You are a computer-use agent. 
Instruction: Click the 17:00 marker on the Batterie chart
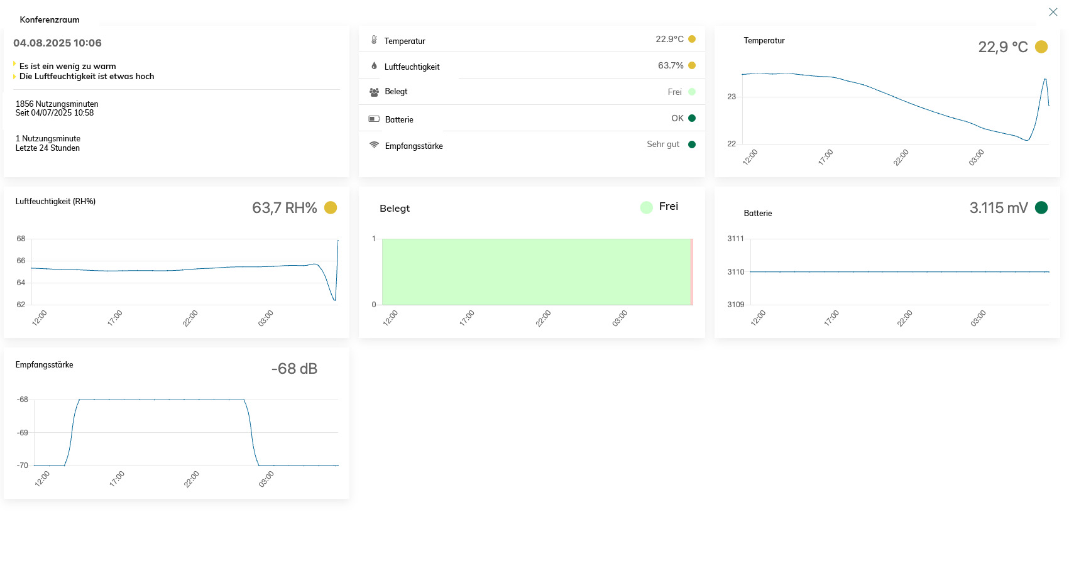[x=831, y=319]
